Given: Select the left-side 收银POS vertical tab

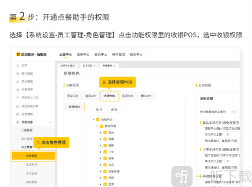Looking at the screenshot, I should click(x=74, y=107).
